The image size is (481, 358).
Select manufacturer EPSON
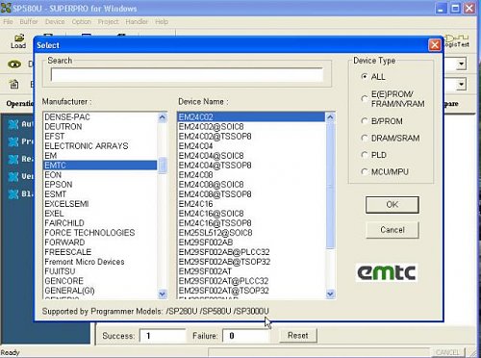pyautogui.click(x=100, y=185)
